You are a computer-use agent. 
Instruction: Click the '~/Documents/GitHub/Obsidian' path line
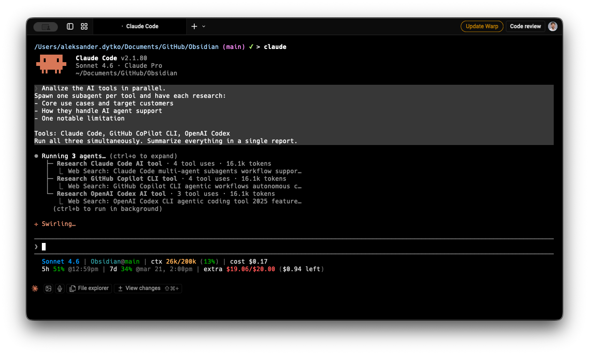pos(127,73)
